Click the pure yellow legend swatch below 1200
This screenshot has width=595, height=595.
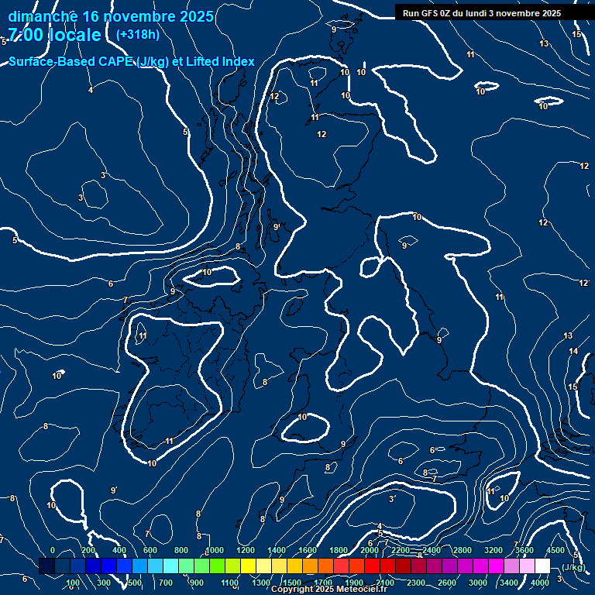248,566
